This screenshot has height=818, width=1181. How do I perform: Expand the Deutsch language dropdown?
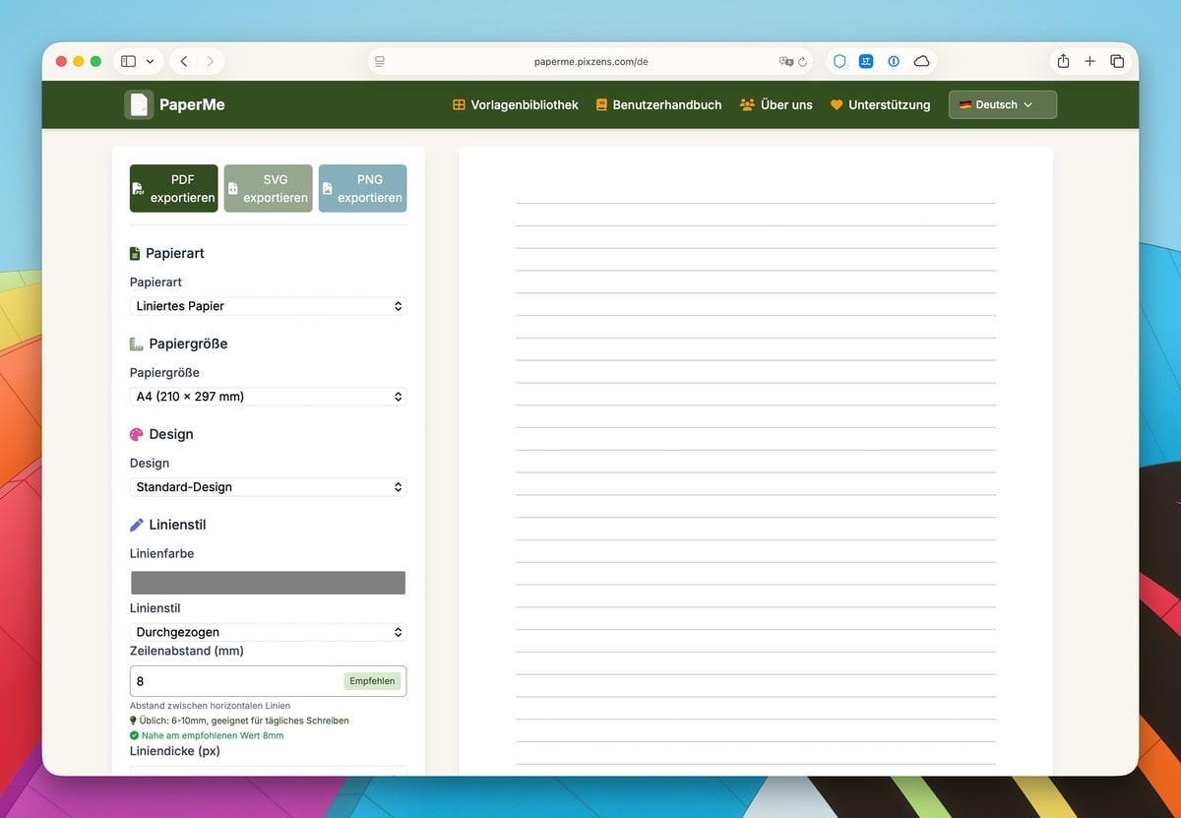1002,103
